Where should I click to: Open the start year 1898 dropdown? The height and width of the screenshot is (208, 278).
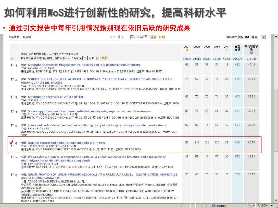pos(77,58)
